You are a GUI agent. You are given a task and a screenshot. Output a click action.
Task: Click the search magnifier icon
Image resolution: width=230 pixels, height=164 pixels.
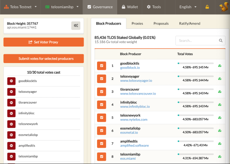220,41
